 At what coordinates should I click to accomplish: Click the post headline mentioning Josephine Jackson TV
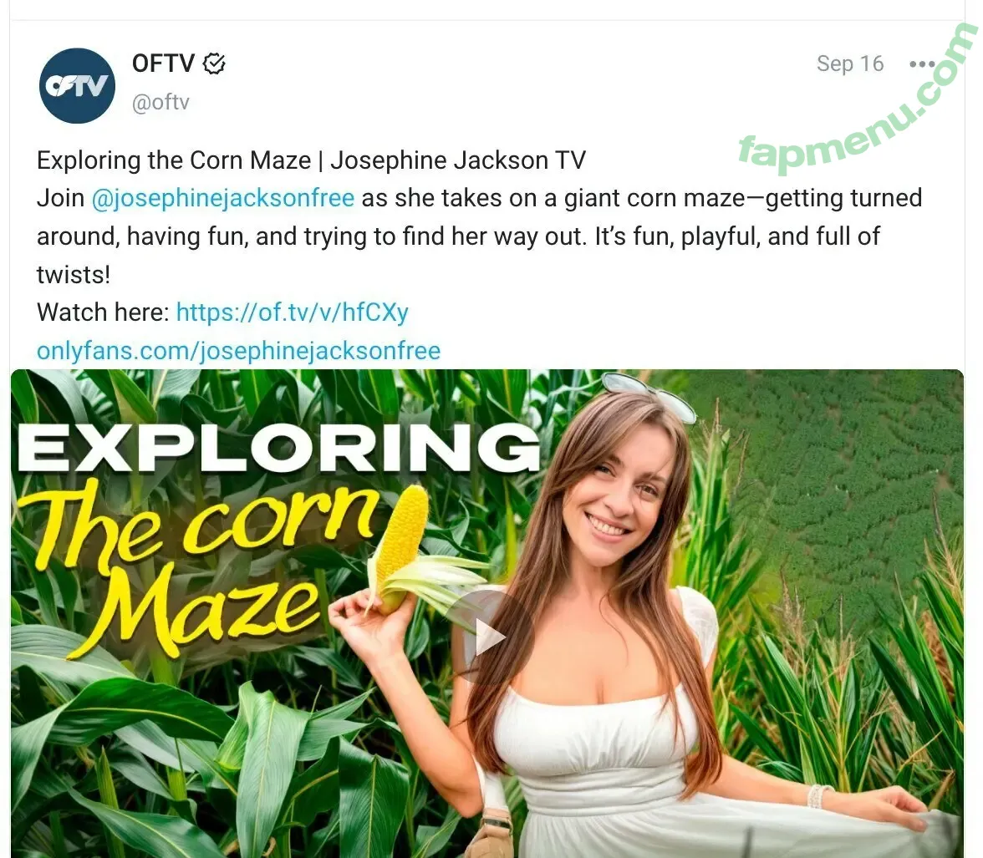coord(311,160)
